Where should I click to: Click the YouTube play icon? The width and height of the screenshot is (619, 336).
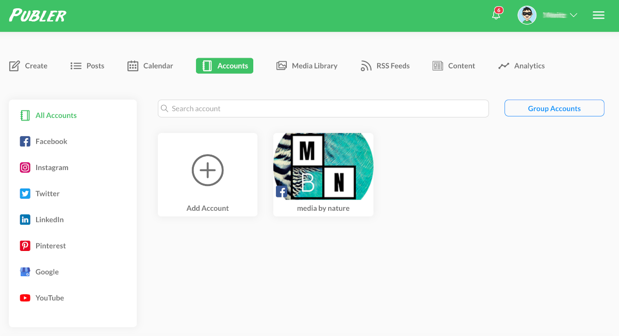[x=25, y=298]
